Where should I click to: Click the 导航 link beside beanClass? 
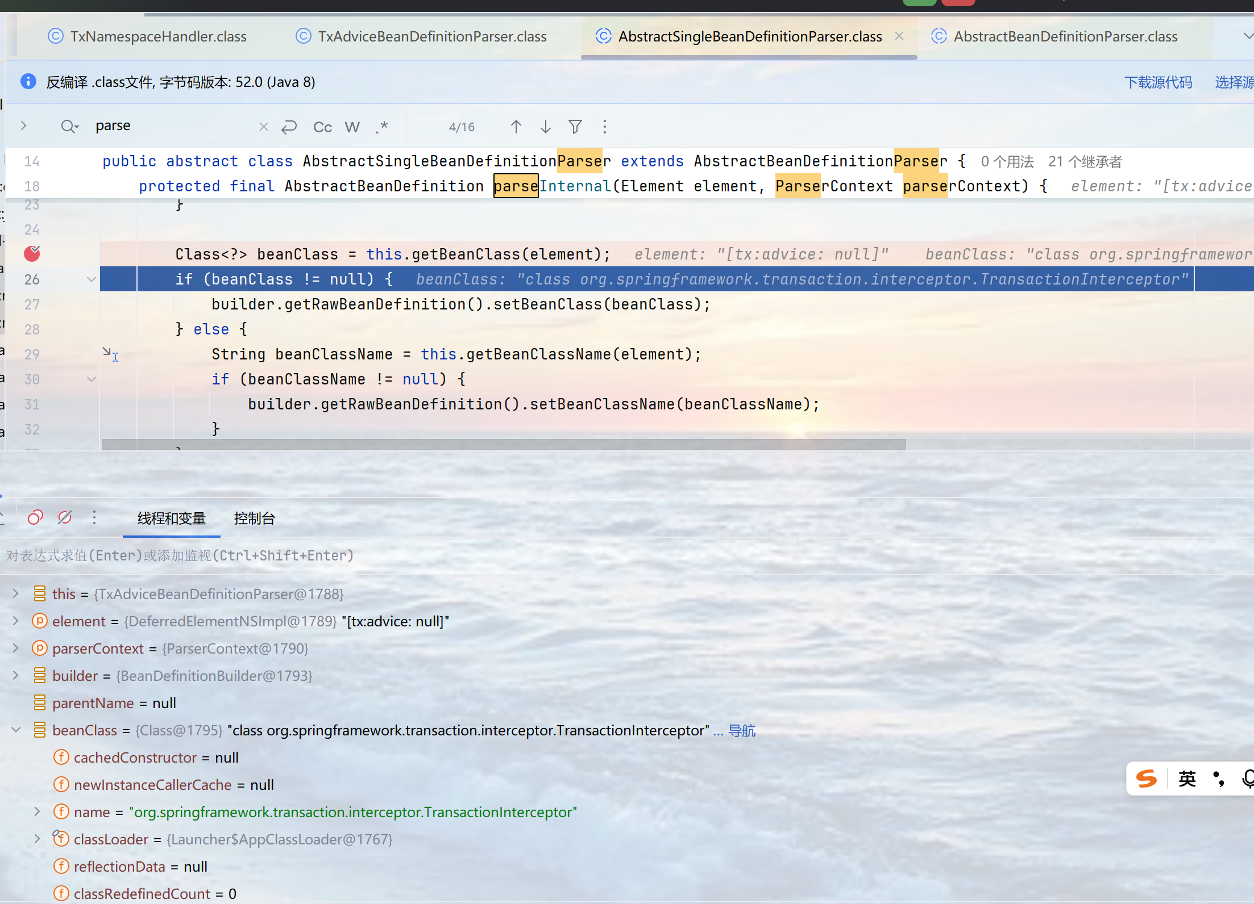741,731
